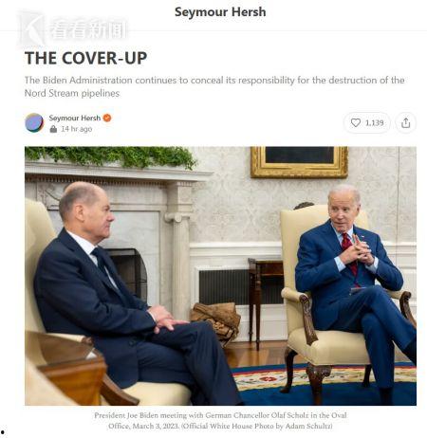Click the '14 hr ago' timestamp
The image size is (427, 438).
click(77, 129)
